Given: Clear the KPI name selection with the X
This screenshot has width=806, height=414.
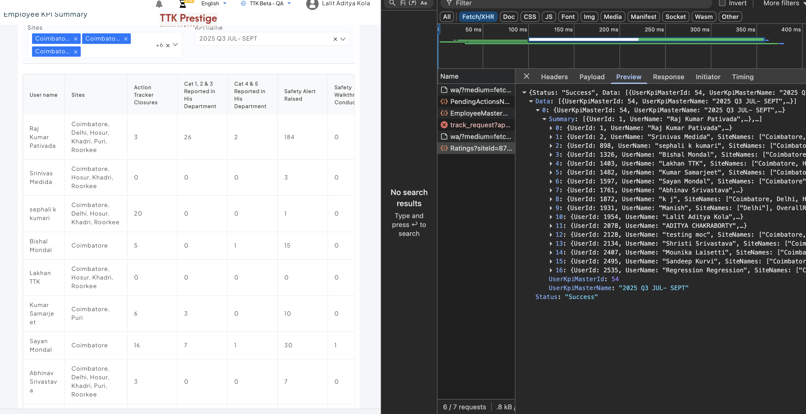Looking at the screenshot, I should (x=335, y=39).
